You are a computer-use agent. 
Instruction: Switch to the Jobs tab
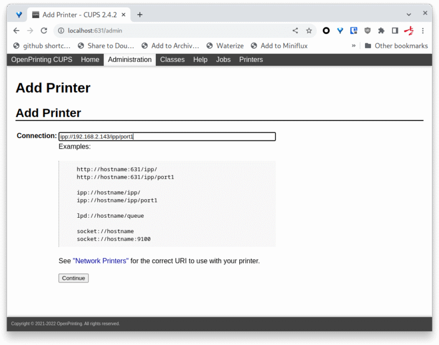(x=223, y=60)
